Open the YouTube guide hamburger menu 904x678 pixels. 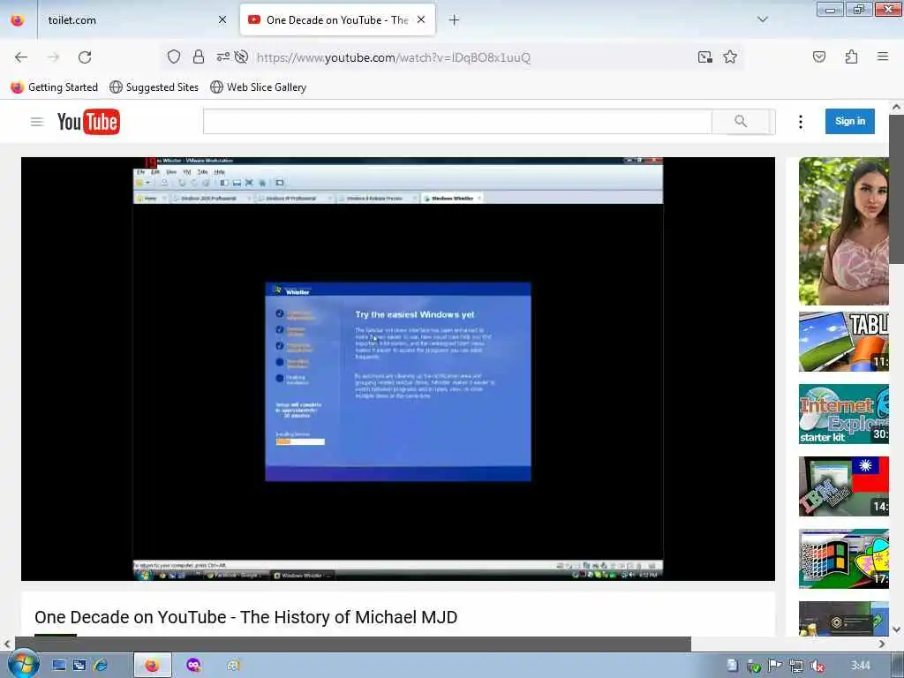(x=37, y=122)
